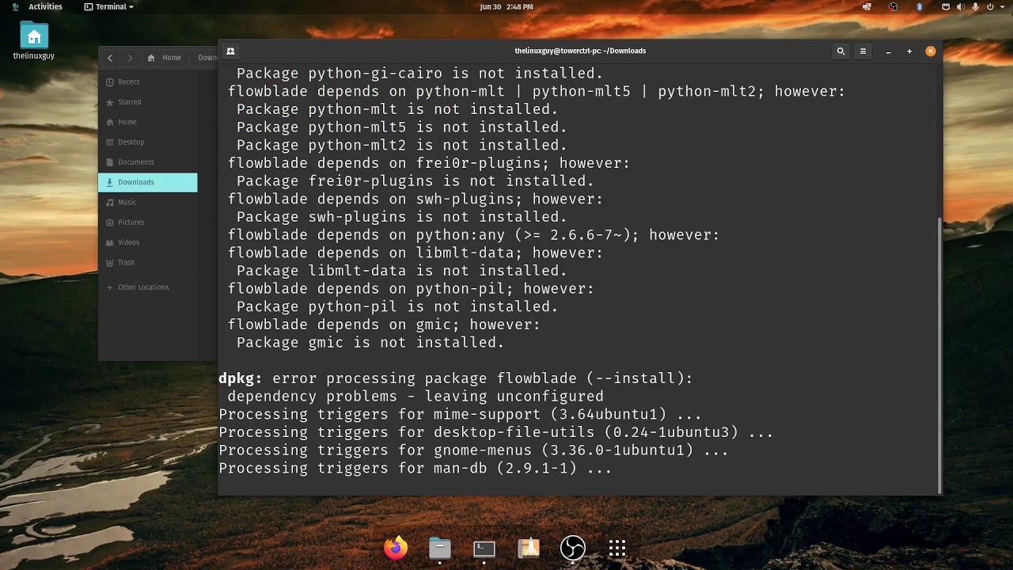Click 'Processing triggers for desktop-file-utils' line
The height and width of the screenshot is (570, 1013).
coord(496,432)
